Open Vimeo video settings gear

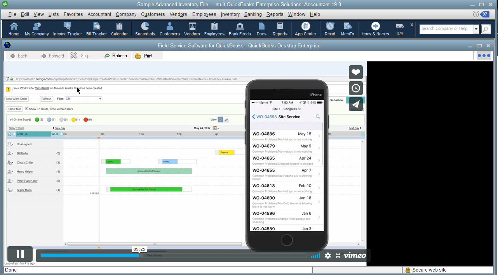[328, 255]
